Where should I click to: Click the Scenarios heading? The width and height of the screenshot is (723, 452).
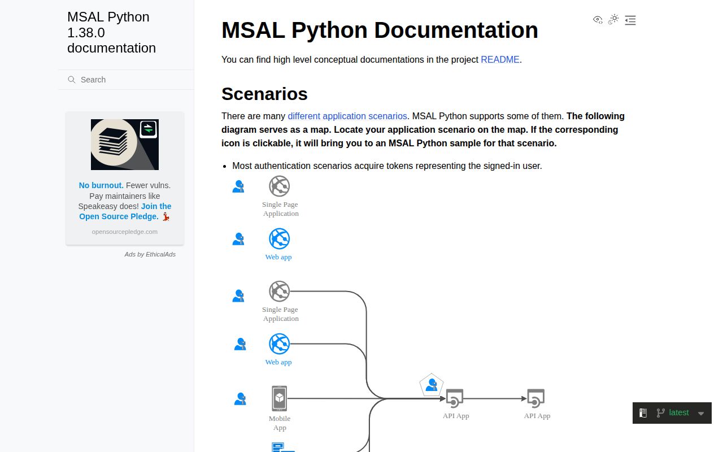coord(264,94)
